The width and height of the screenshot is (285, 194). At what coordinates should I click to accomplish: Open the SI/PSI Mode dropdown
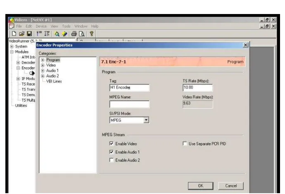146,120
